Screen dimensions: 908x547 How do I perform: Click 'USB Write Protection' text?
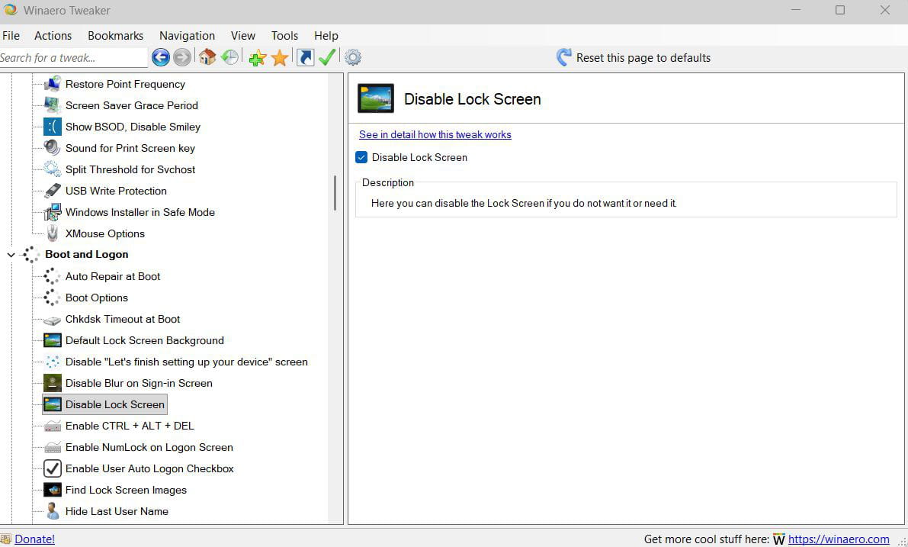116,191
